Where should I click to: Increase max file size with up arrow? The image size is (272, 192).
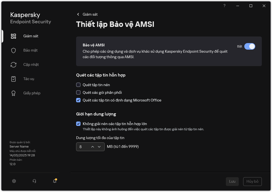(93, 147)
